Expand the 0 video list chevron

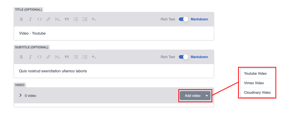point(21,95)
